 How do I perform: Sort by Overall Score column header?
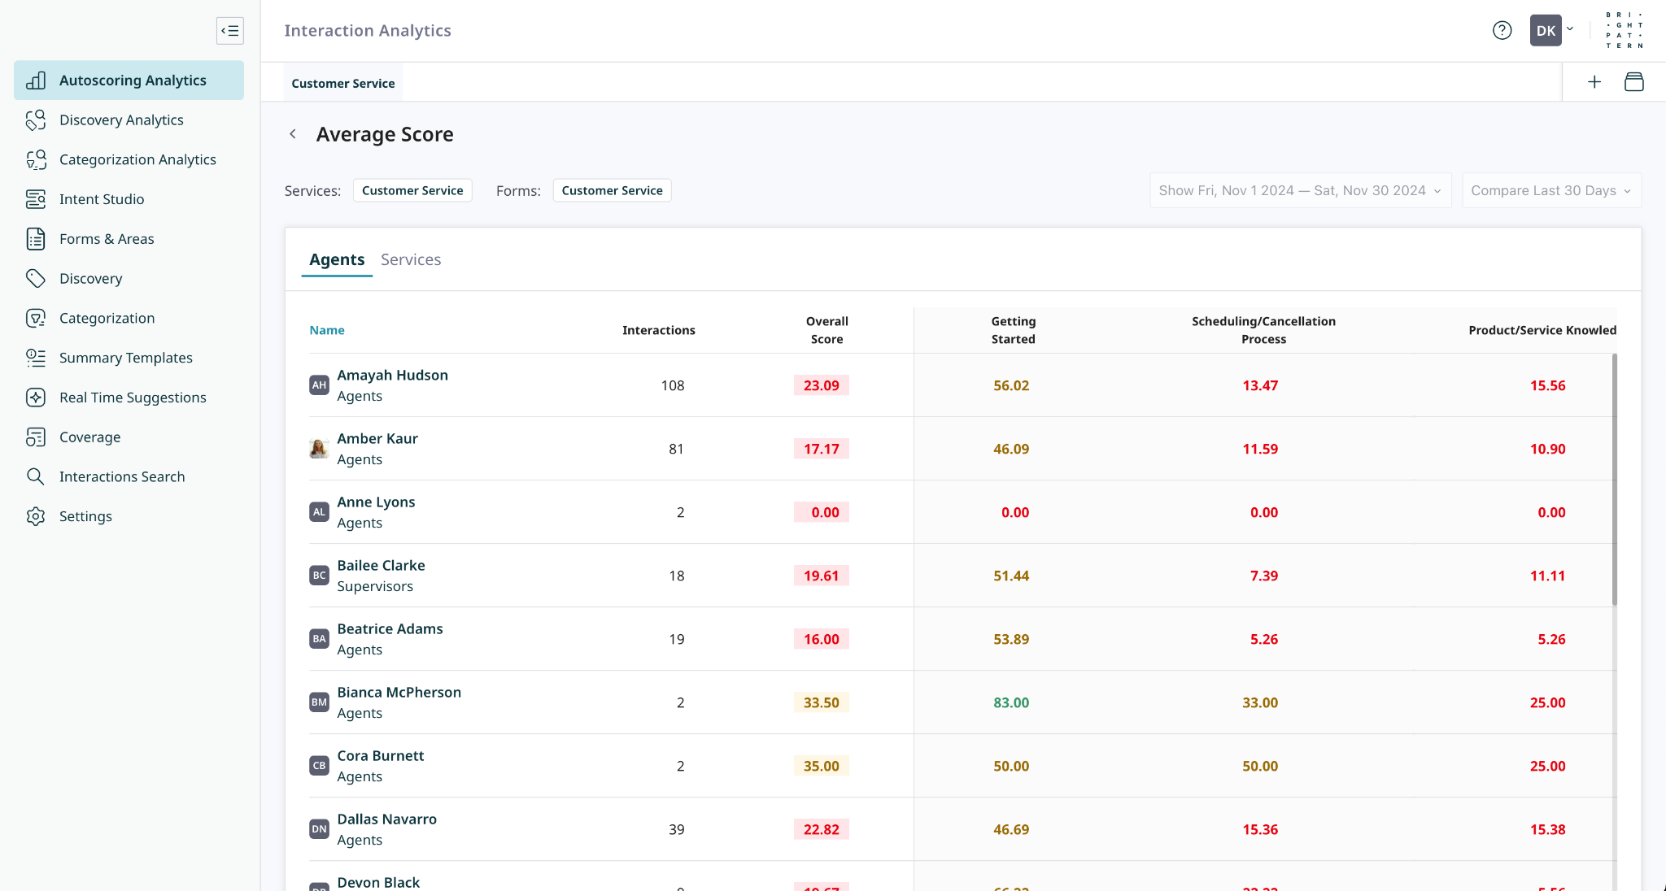tap(826, 330)
